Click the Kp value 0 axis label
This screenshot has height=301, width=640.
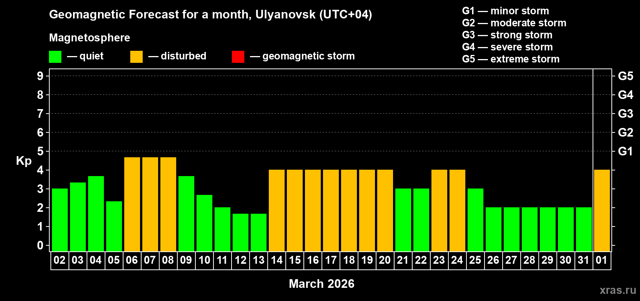point(40,245)
